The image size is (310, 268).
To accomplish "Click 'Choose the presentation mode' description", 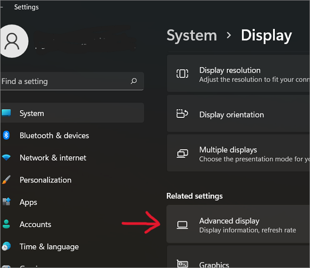I will [x=254, y=159].
